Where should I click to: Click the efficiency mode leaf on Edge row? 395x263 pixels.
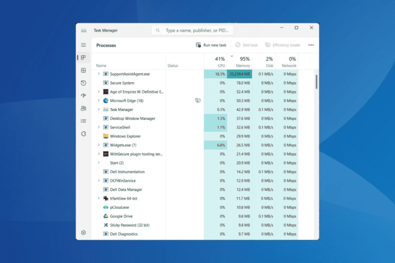[197, 101]
